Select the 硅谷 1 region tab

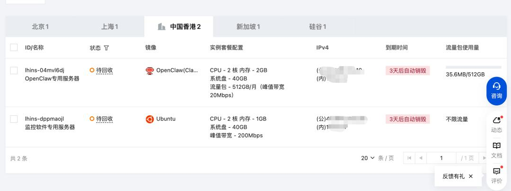[x=317, y=26]
